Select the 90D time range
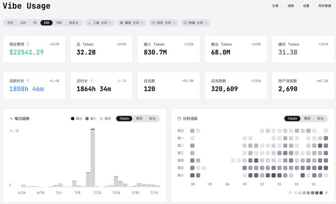The image size is (336, 204). pyautogui.click(x=59, y=23)
